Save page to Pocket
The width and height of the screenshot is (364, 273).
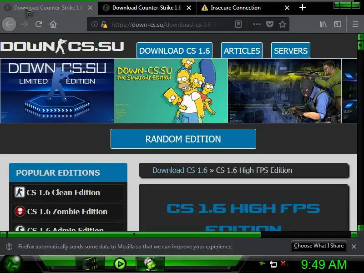270,24
